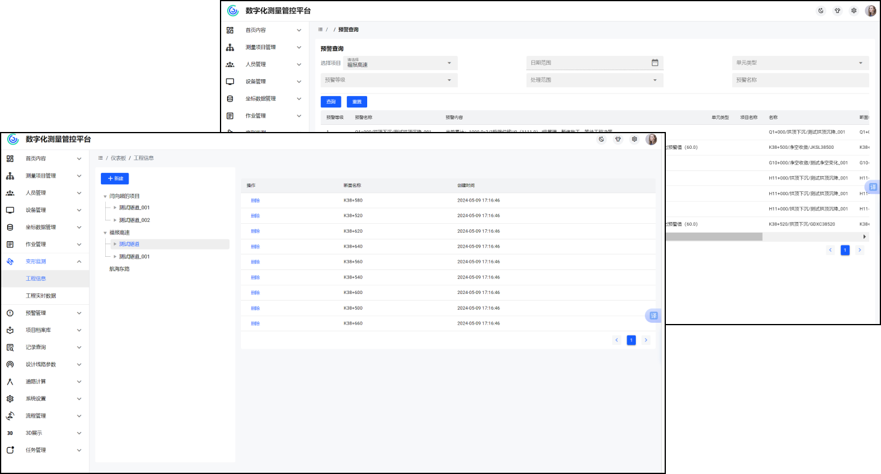Screen dimensions: 881x474
Task: Go to next page in front table pagination
Action: (646, 340)
